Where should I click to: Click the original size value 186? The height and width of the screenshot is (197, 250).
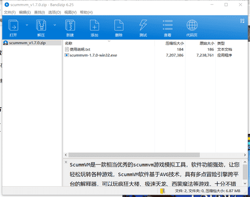tap(211, 49)
